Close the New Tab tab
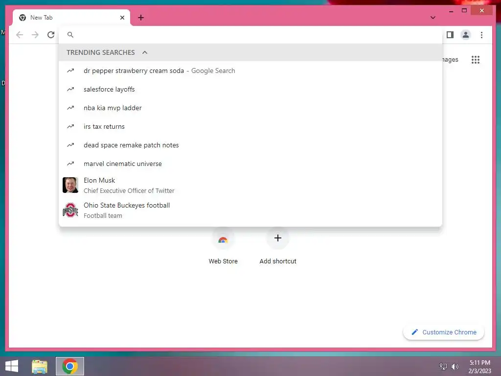Image resolution: width=501 pixels, height=376 pixels. tap(122, 18)
